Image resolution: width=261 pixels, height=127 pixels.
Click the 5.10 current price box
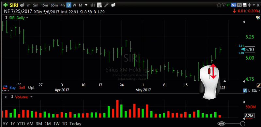250,49
